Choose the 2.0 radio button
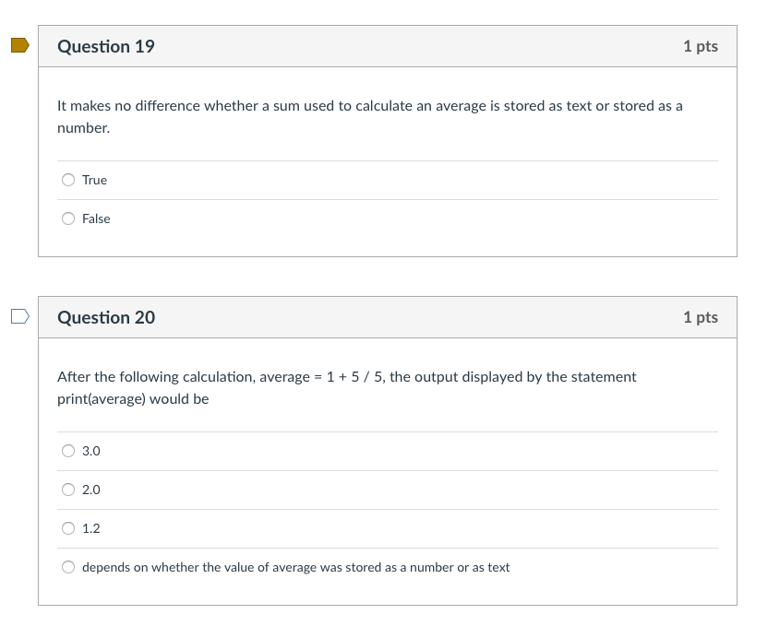Image resolution: width=768 pixels, height=626 pixels. (x=68, y=490)
